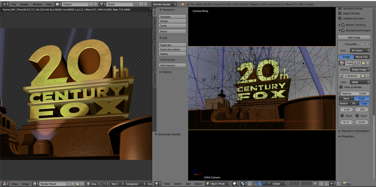Open the Global orientation dropdown
The height and width of the screenshot is (187, 376).
(279, 184)
